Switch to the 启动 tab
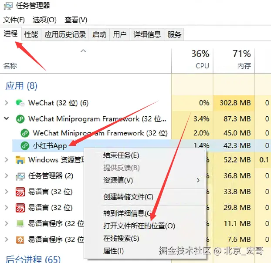Image resolution: width=271 pixels, height=263 pixels. click(99, 34)
